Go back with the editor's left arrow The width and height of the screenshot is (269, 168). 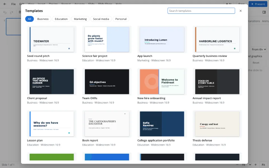click(x=5, y=4)
